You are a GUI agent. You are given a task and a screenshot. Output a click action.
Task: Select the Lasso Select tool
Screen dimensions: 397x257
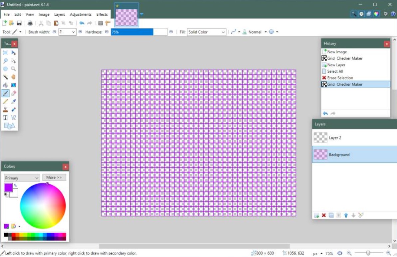[x=5, y=61]
